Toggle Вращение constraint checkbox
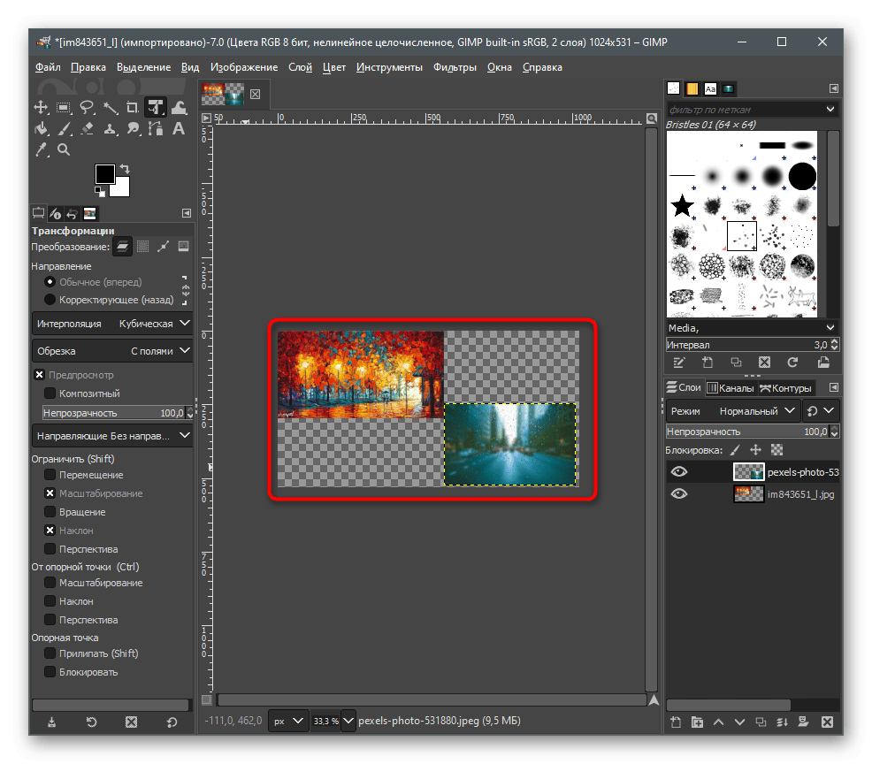Viewport: 872px width, 764px height. coord(50,512)
